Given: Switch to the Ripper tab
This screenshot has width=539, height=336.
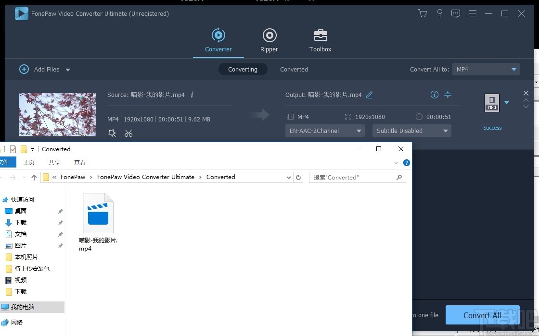Looking at the screenshot, I should pyautogui.click(x=269, y=40).
